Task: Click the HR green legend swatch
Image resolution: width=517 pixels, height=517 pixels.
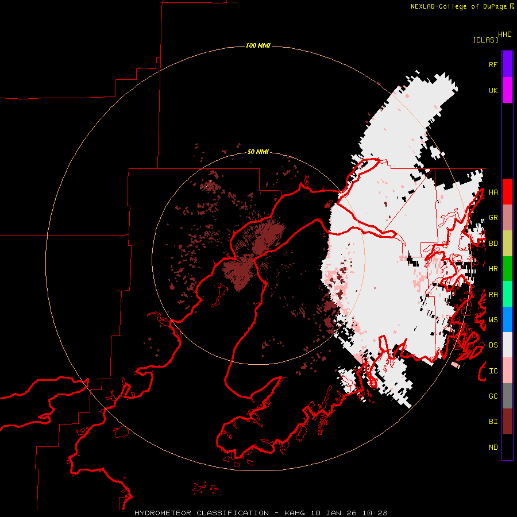Action: [x=507, y=268]
